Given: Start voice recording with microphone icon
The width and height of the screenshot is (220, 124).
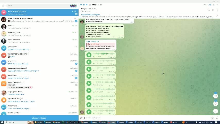Looking at the screenshot, I should point(217,118).
